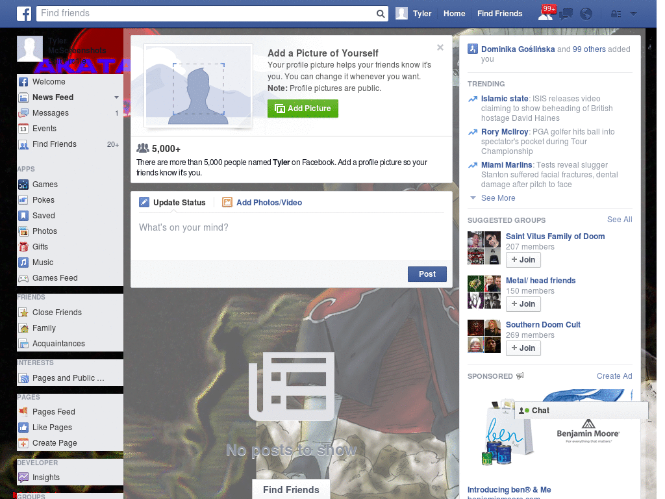See All suggested groups

[620, 220]
